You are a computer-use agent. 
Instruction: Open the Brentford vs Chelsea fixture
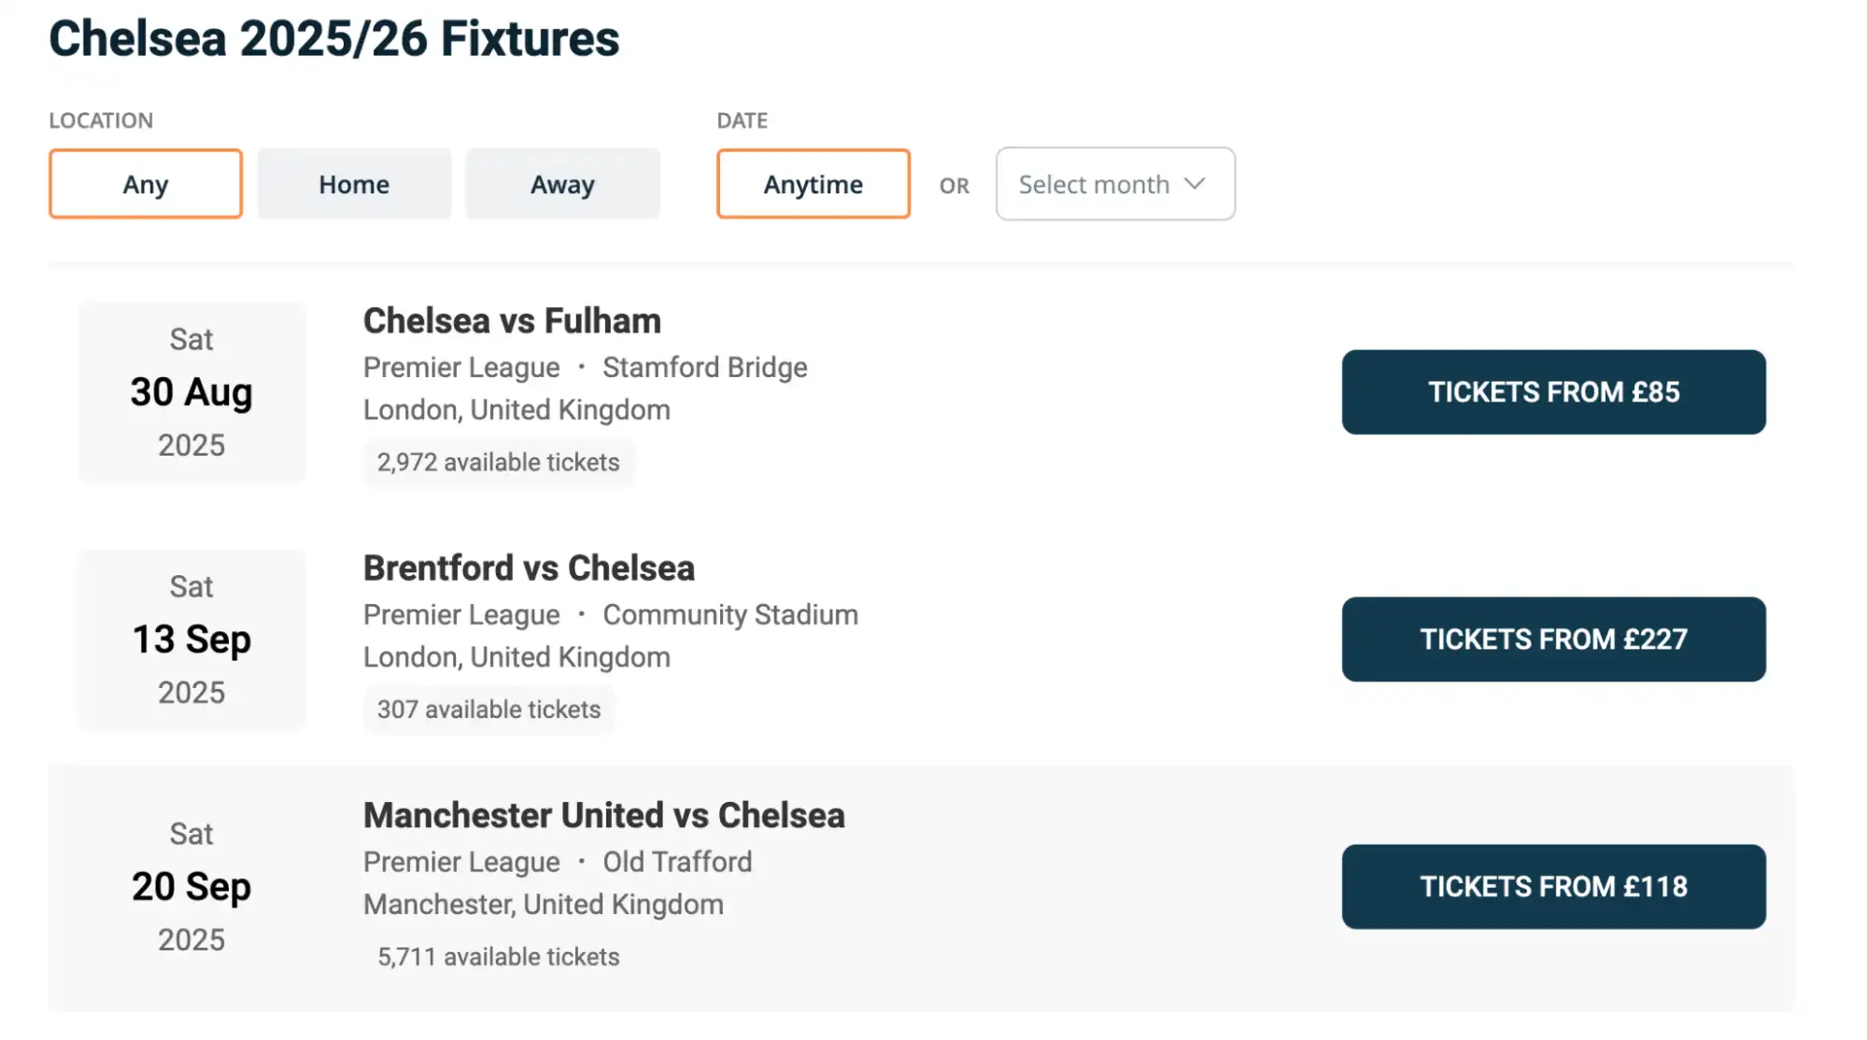(x=528, y=568)
